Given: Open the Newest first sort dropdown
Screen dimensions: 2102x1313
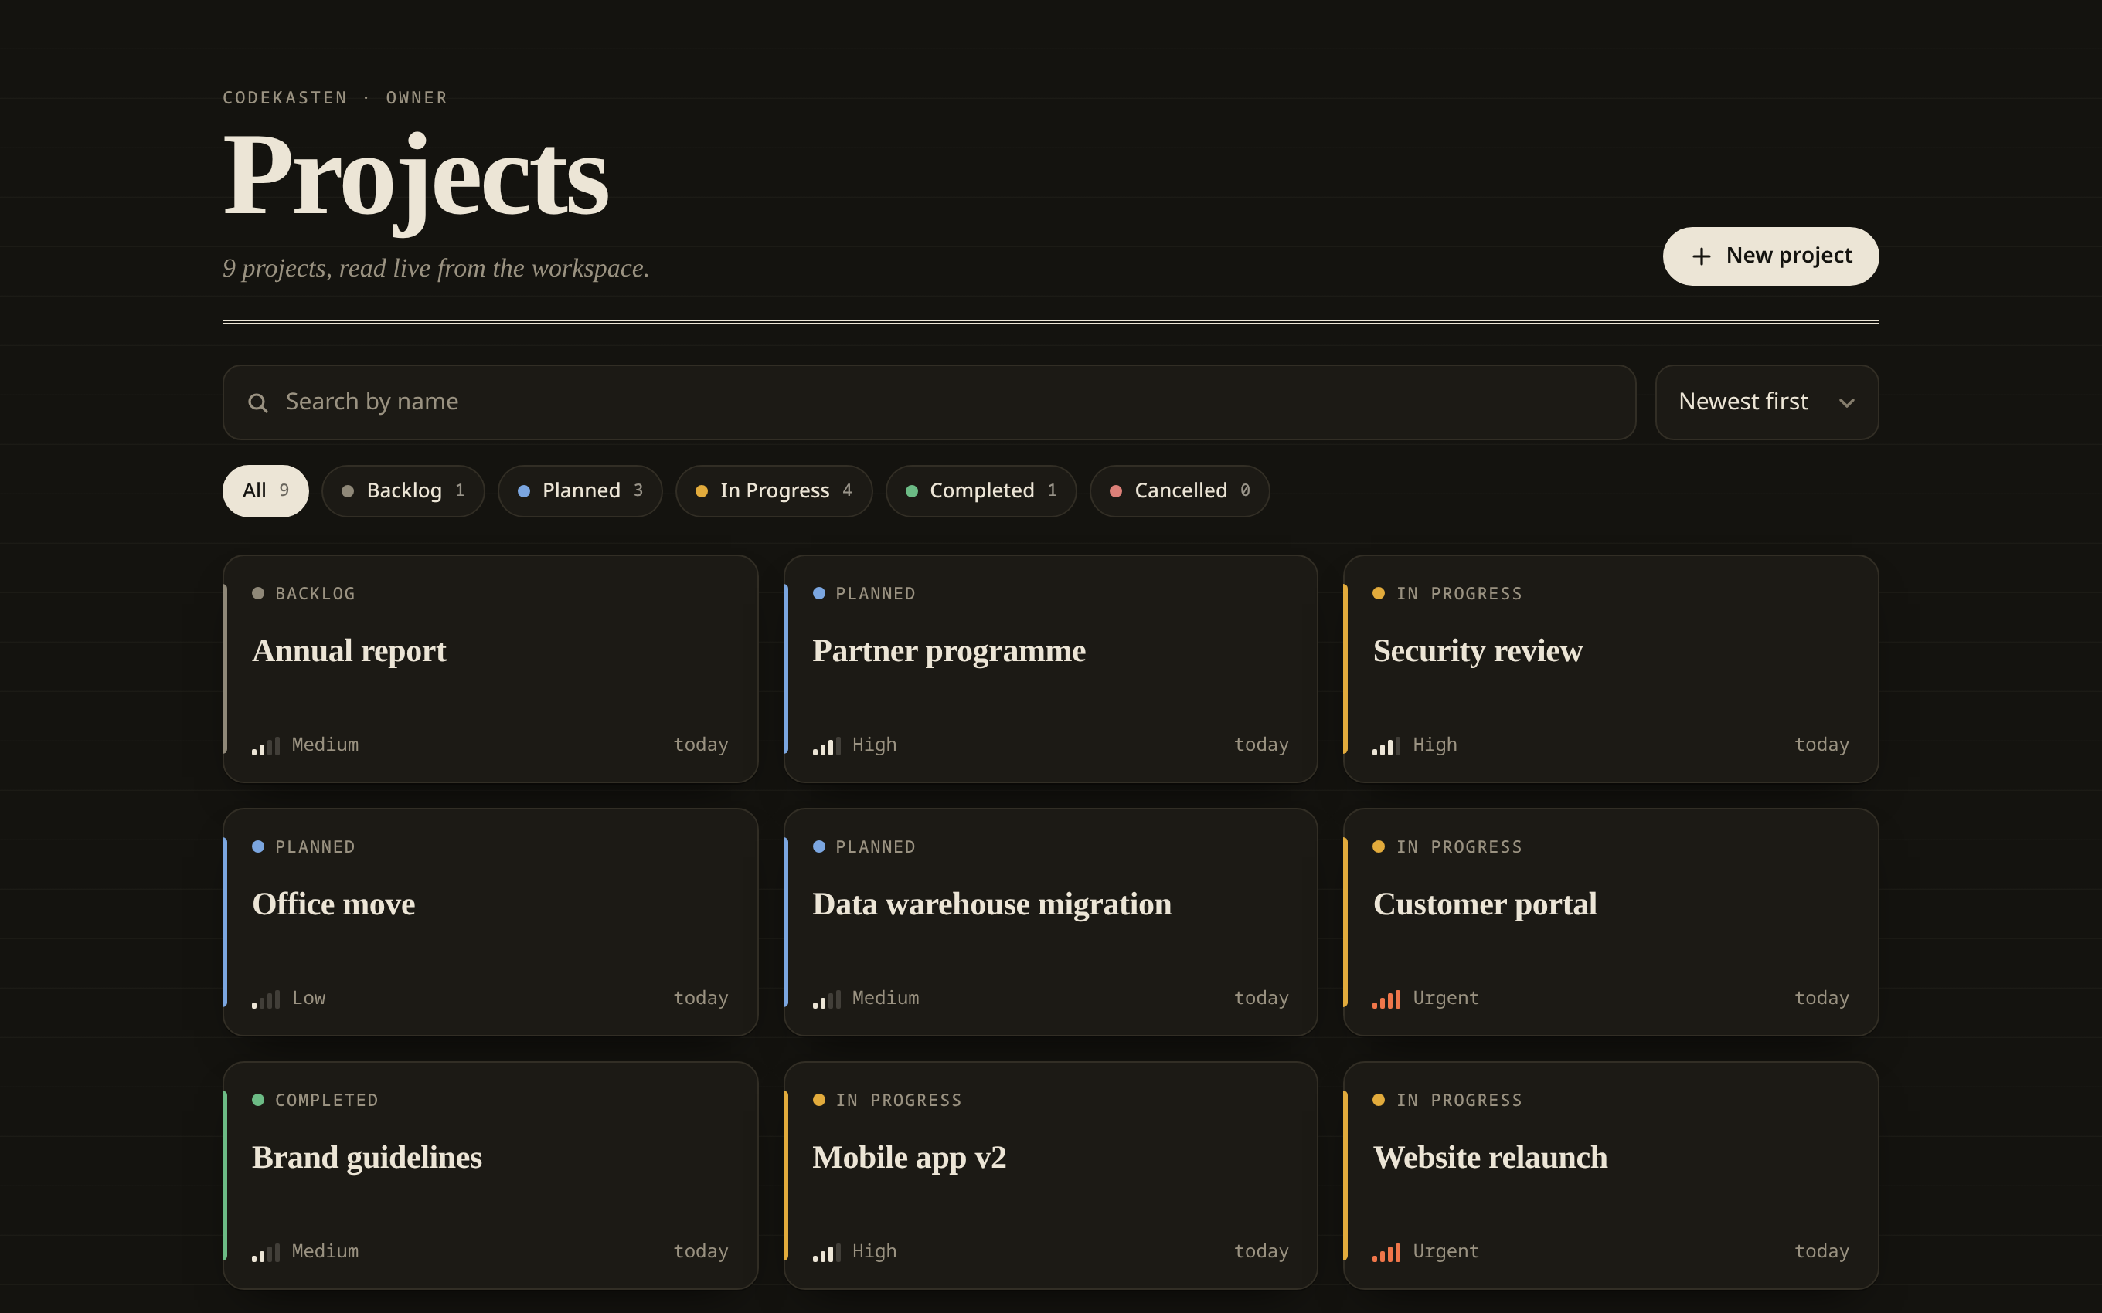Looking at the screenshot, I should [1767, 402].
